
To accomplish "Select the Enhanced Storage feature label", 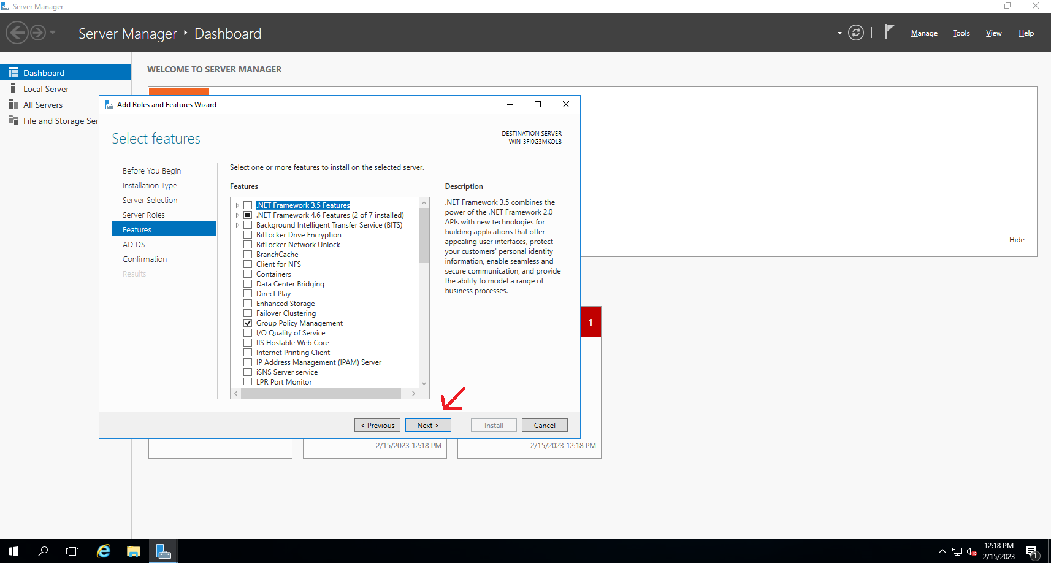I will point(285,304).
